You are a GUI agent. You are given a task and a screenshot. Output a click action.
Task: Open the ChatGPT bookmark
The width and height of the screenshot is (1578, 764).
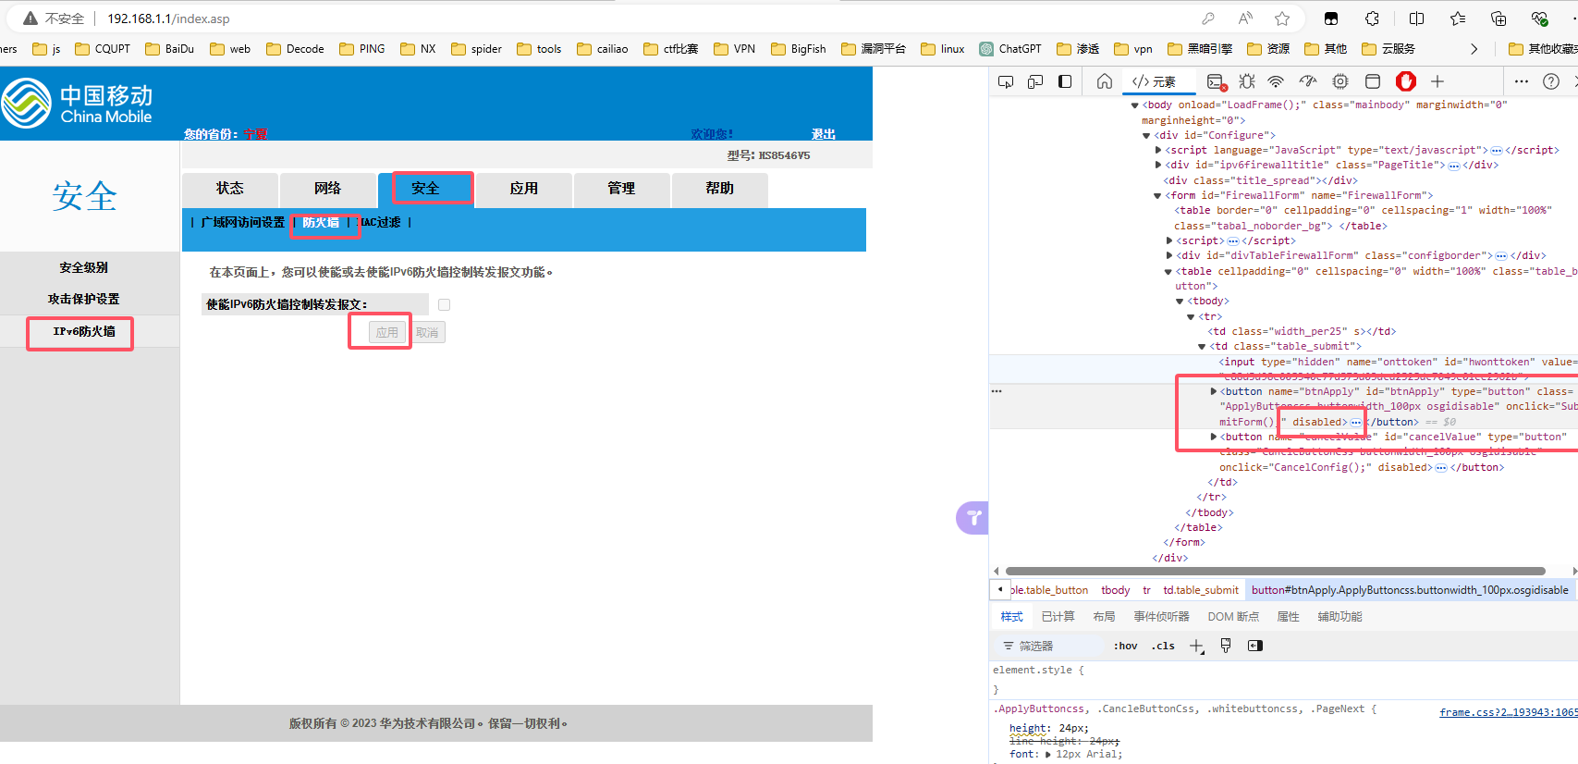[1010, 49]
